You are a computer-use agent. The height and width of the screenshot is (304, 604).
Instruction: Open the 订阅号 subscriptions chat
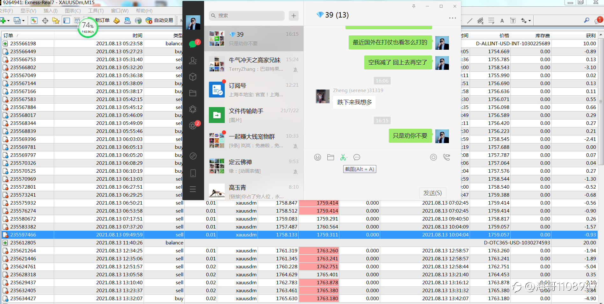pos(254,90)
